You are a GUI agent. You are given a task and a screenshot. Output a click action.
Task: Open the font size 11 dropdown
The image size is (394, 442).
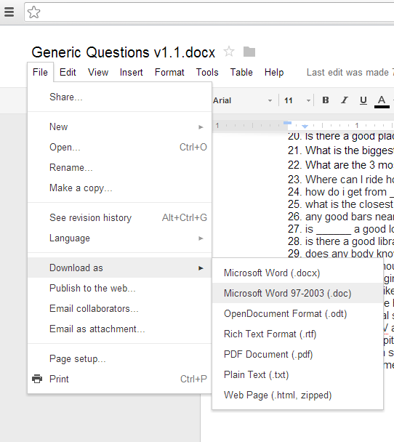[x=297, y=100]
